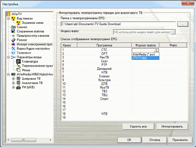
Task: Browse for EPG folder with ... button
Action: [x=183, y=24]
